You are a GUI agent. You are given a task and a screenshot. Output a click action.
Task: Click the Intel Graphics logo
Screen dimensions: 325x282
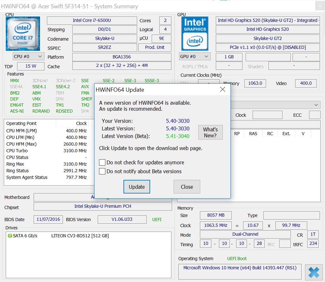pyautogui.click(x=195, y=34)
